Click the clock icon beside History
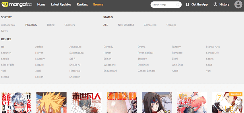Screen dimensions: 244x113 [x=215, y=4]
